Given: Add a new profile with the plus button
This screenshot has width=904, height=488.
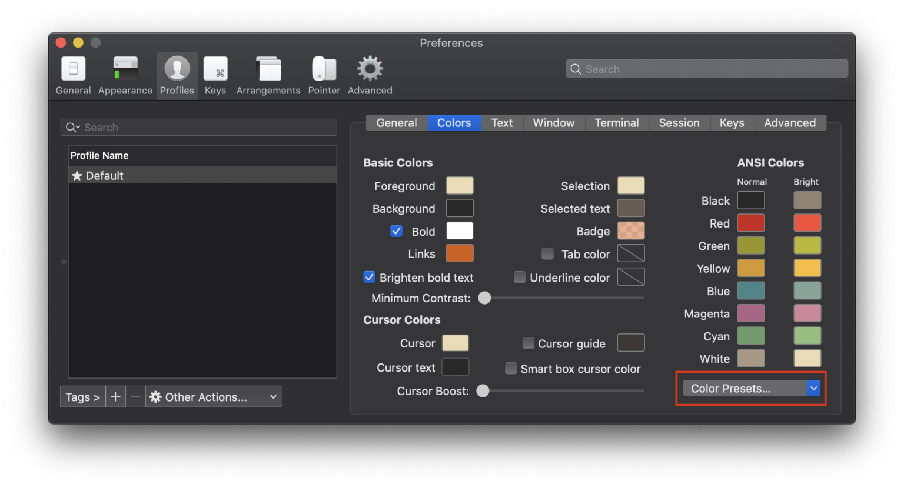Looking at the screenshot, I should pyautogui.click(x=115, y=397).
